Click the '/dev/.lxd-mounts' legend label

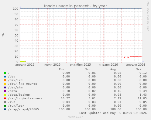22,84
